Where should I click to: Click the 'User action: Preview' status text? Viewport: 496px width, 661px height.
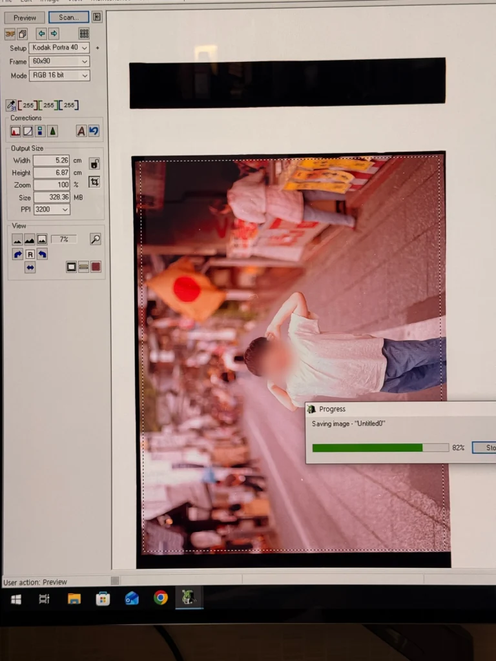point(35,582)
